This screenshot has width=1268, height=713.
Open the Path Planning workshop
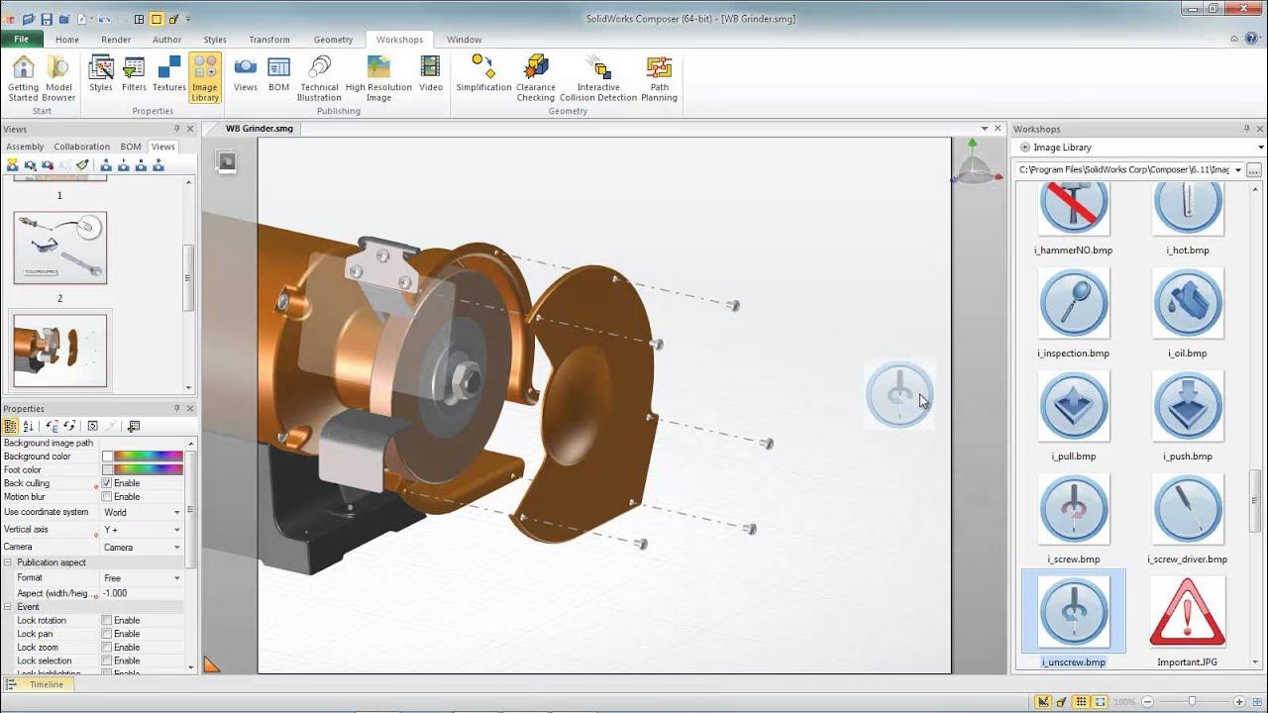point(659,78)
